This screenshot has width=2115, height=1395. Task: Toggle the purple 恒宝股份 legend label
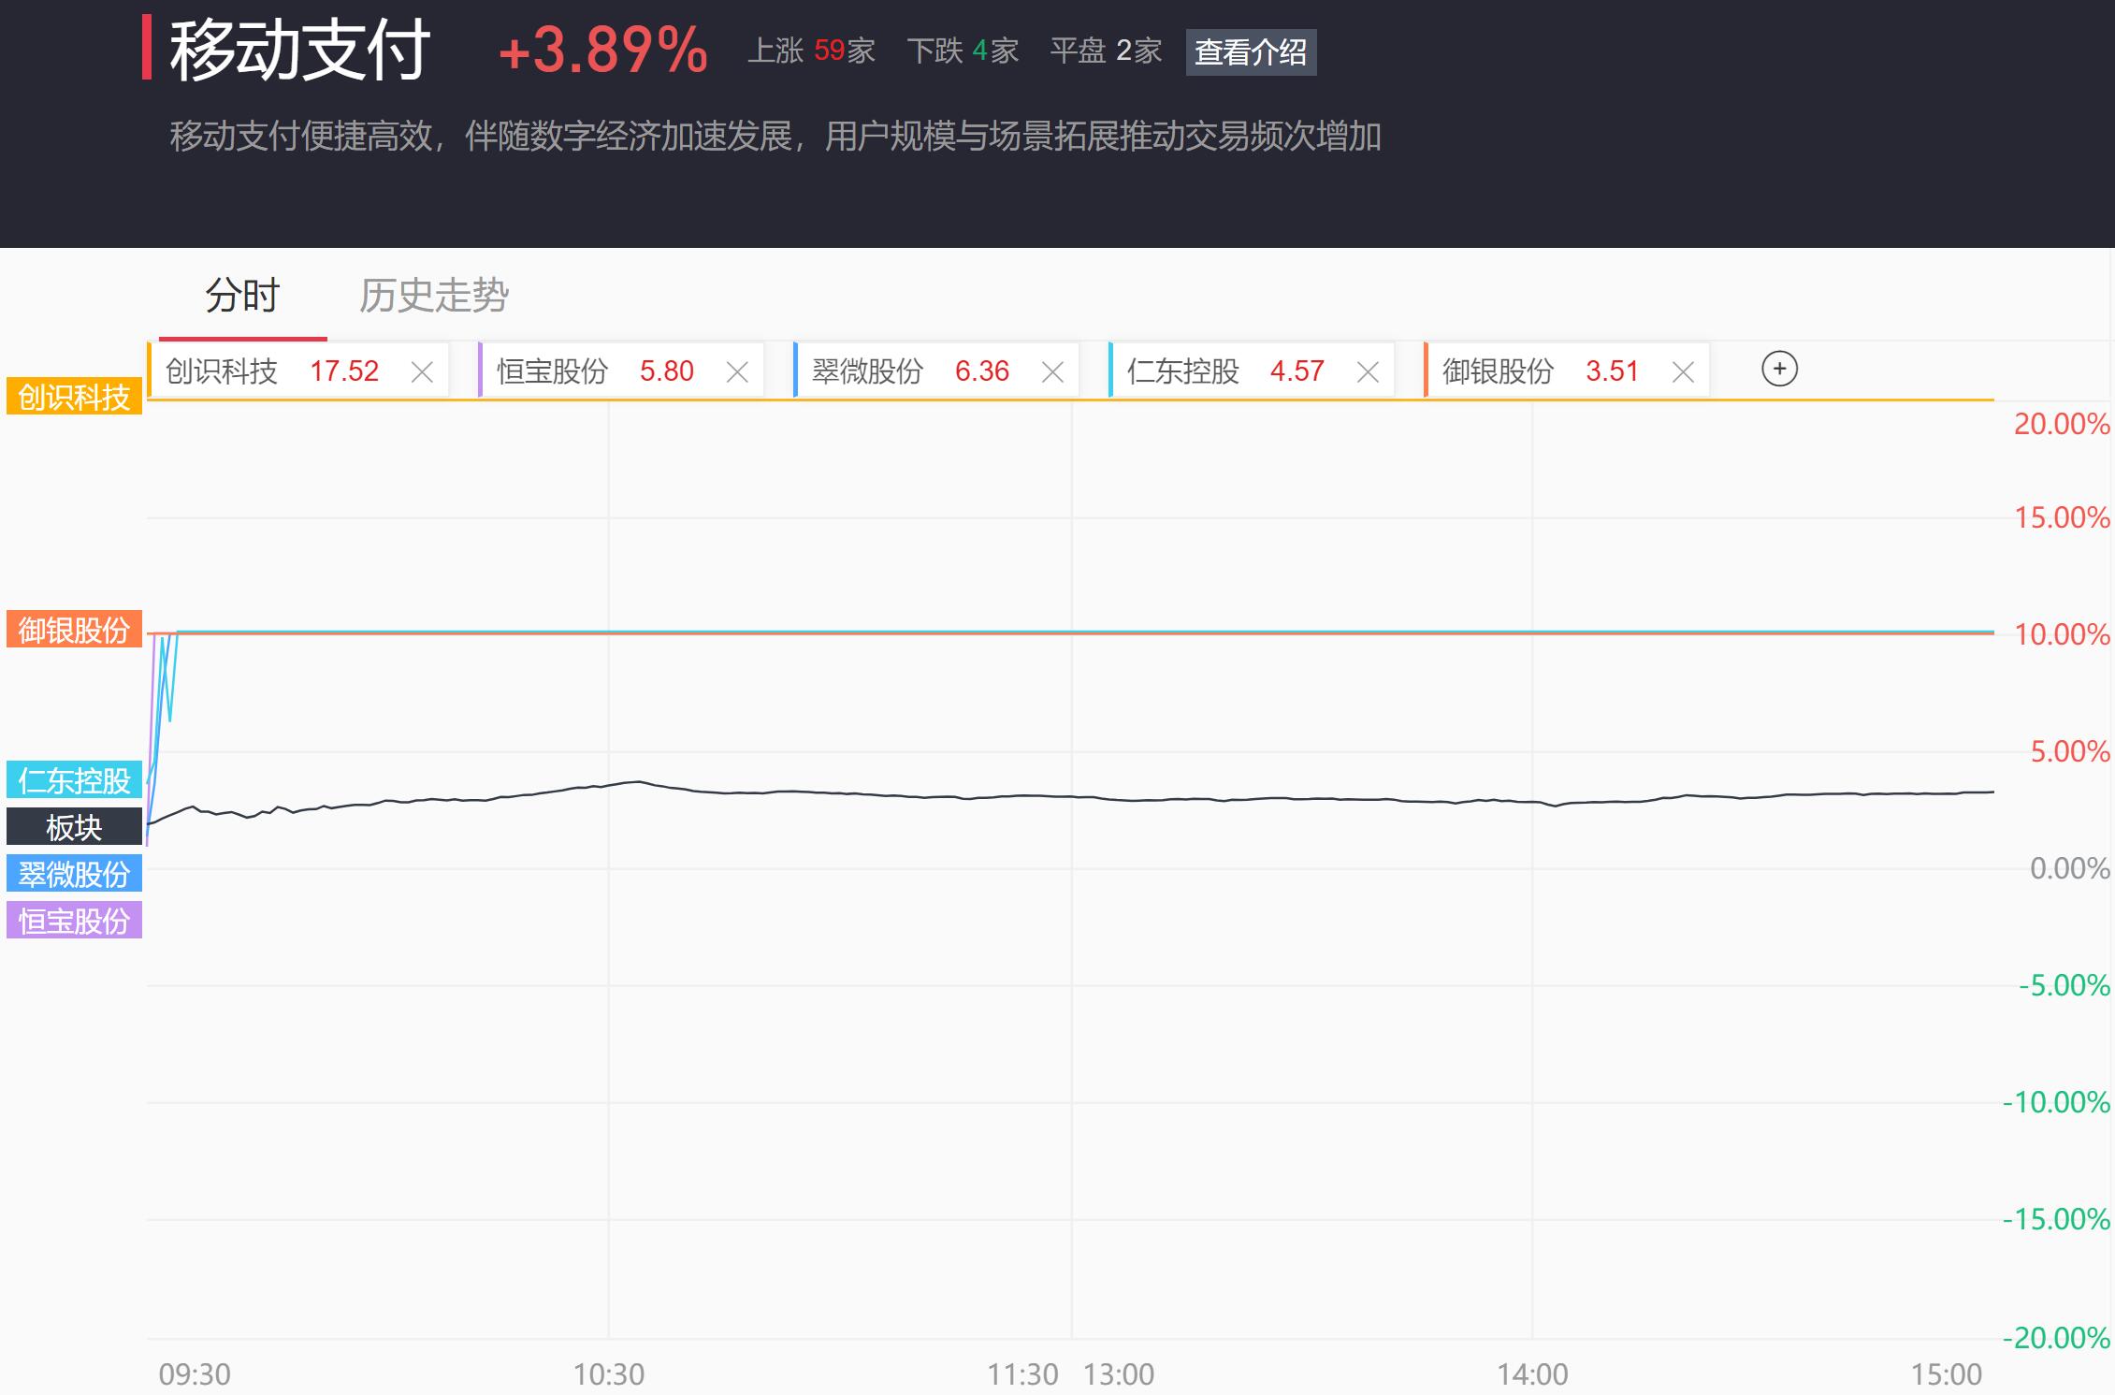pyautogui.click(x=74, y=920)
